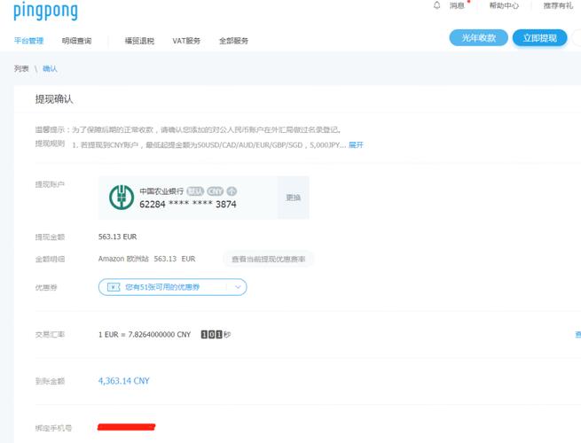Click 确认 in breadcrumb
The height and width of the screenshot is (443, 581).
pos(50,68)
